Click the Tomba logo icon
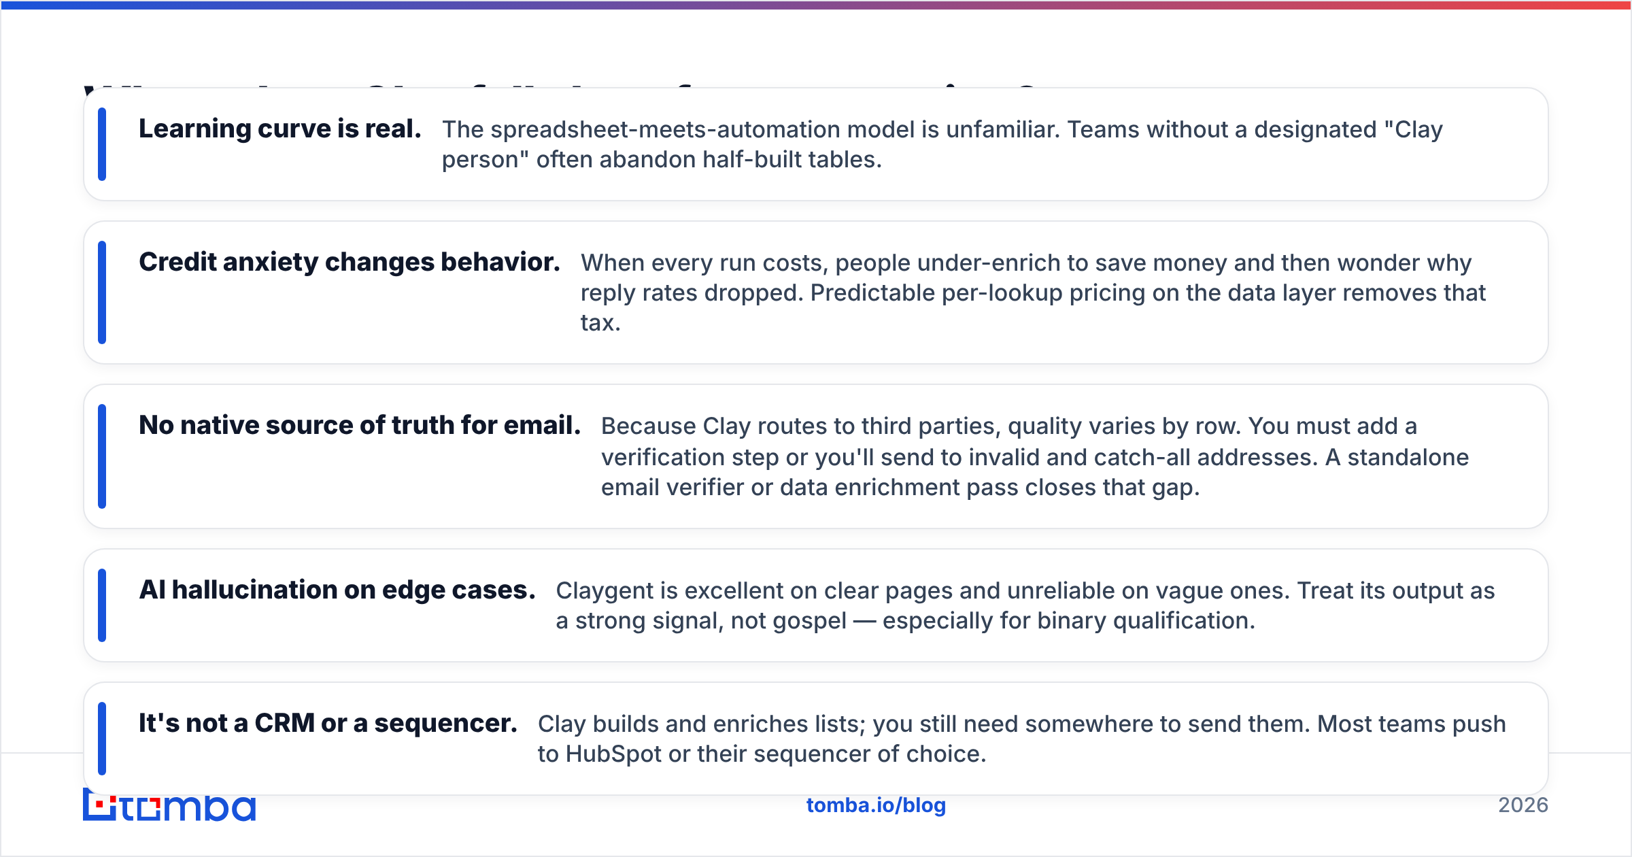This screenshot has height=857, width=1632. click(x=169, y=807)
